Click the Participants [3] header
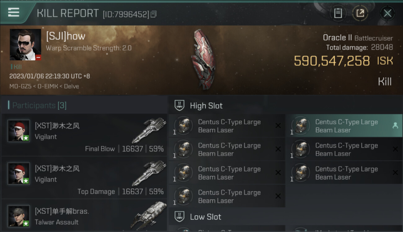 tap(39, 105)
